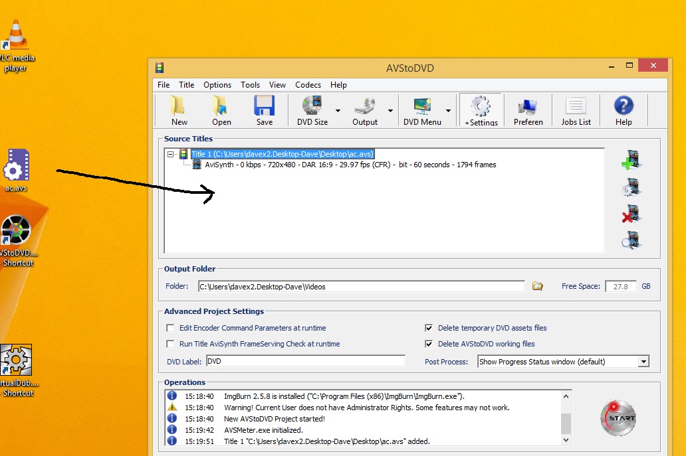Open the Tools menu
Viewport: 686px width, 456px height.
tap(250, 85)
